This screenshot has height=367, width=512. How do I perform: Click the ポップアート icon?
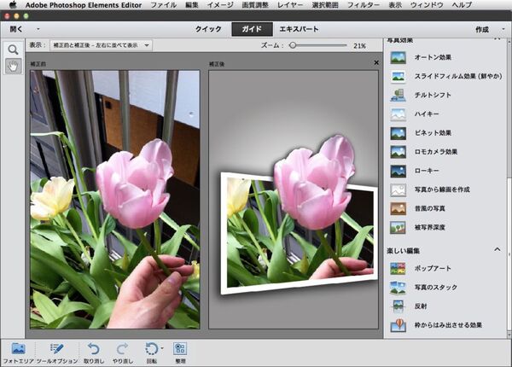(398, 268)
